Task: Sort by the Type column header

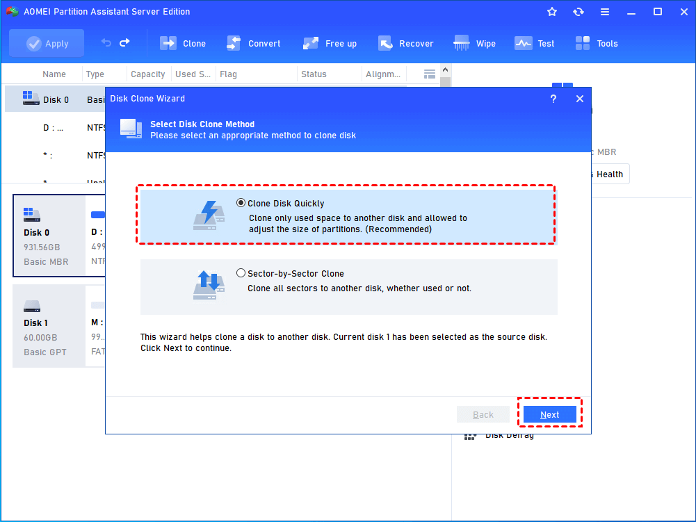Action: [x=95, y=74]
